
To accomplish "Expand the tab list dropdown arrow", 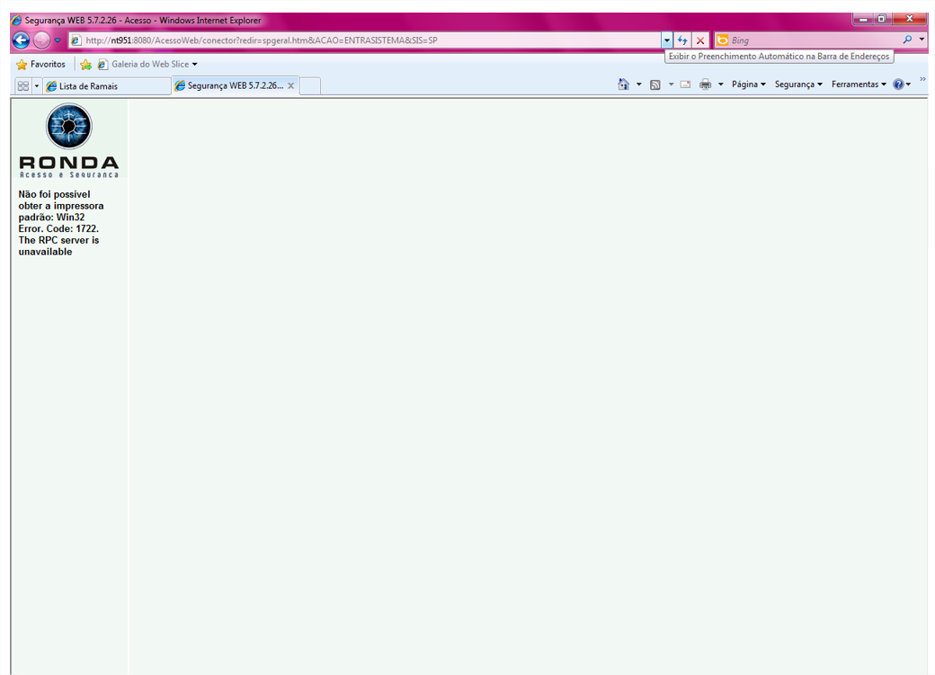I will click(36, 86).
